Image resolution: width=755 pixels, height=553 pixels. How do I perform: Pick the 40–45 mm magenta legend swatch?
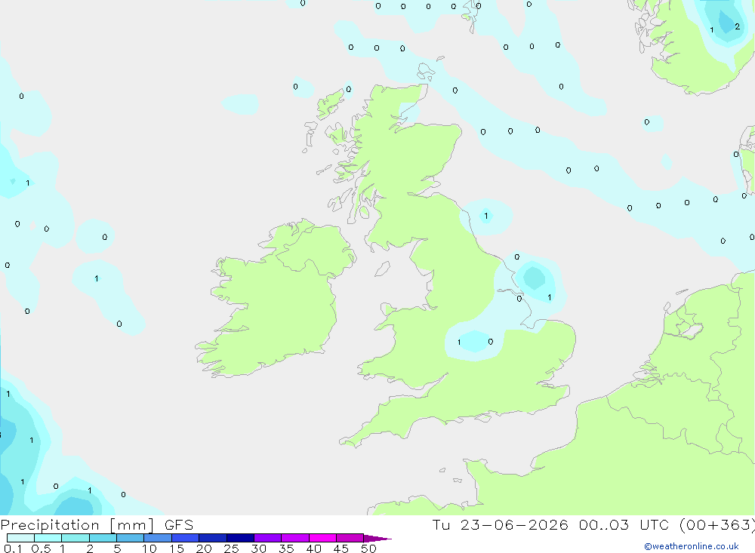322,538
